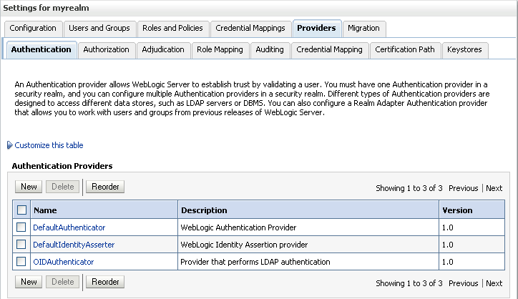Select the Authentication subtab
518x299 pixels.
tap(41, 50)
